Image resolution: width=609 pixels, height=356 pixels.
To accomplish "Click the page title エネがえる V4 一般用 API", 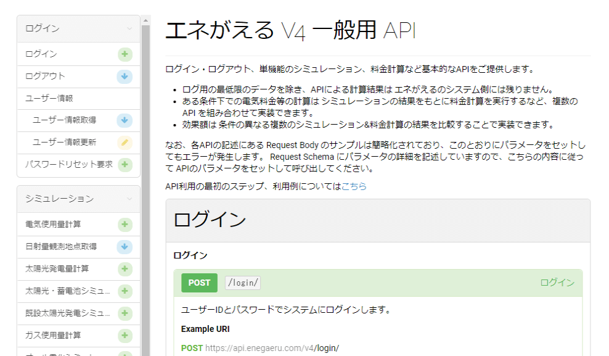I will (290, 30).
